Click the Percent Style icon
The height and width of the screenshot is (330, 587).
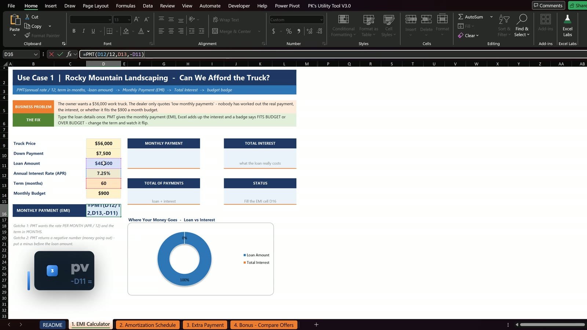pos(289,31)
